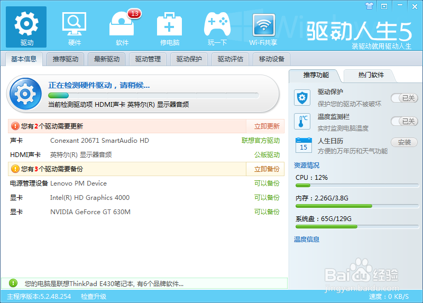Click the Lenovo PM Device name
Viewport: 423px width, 303px height.
[78, 183]
